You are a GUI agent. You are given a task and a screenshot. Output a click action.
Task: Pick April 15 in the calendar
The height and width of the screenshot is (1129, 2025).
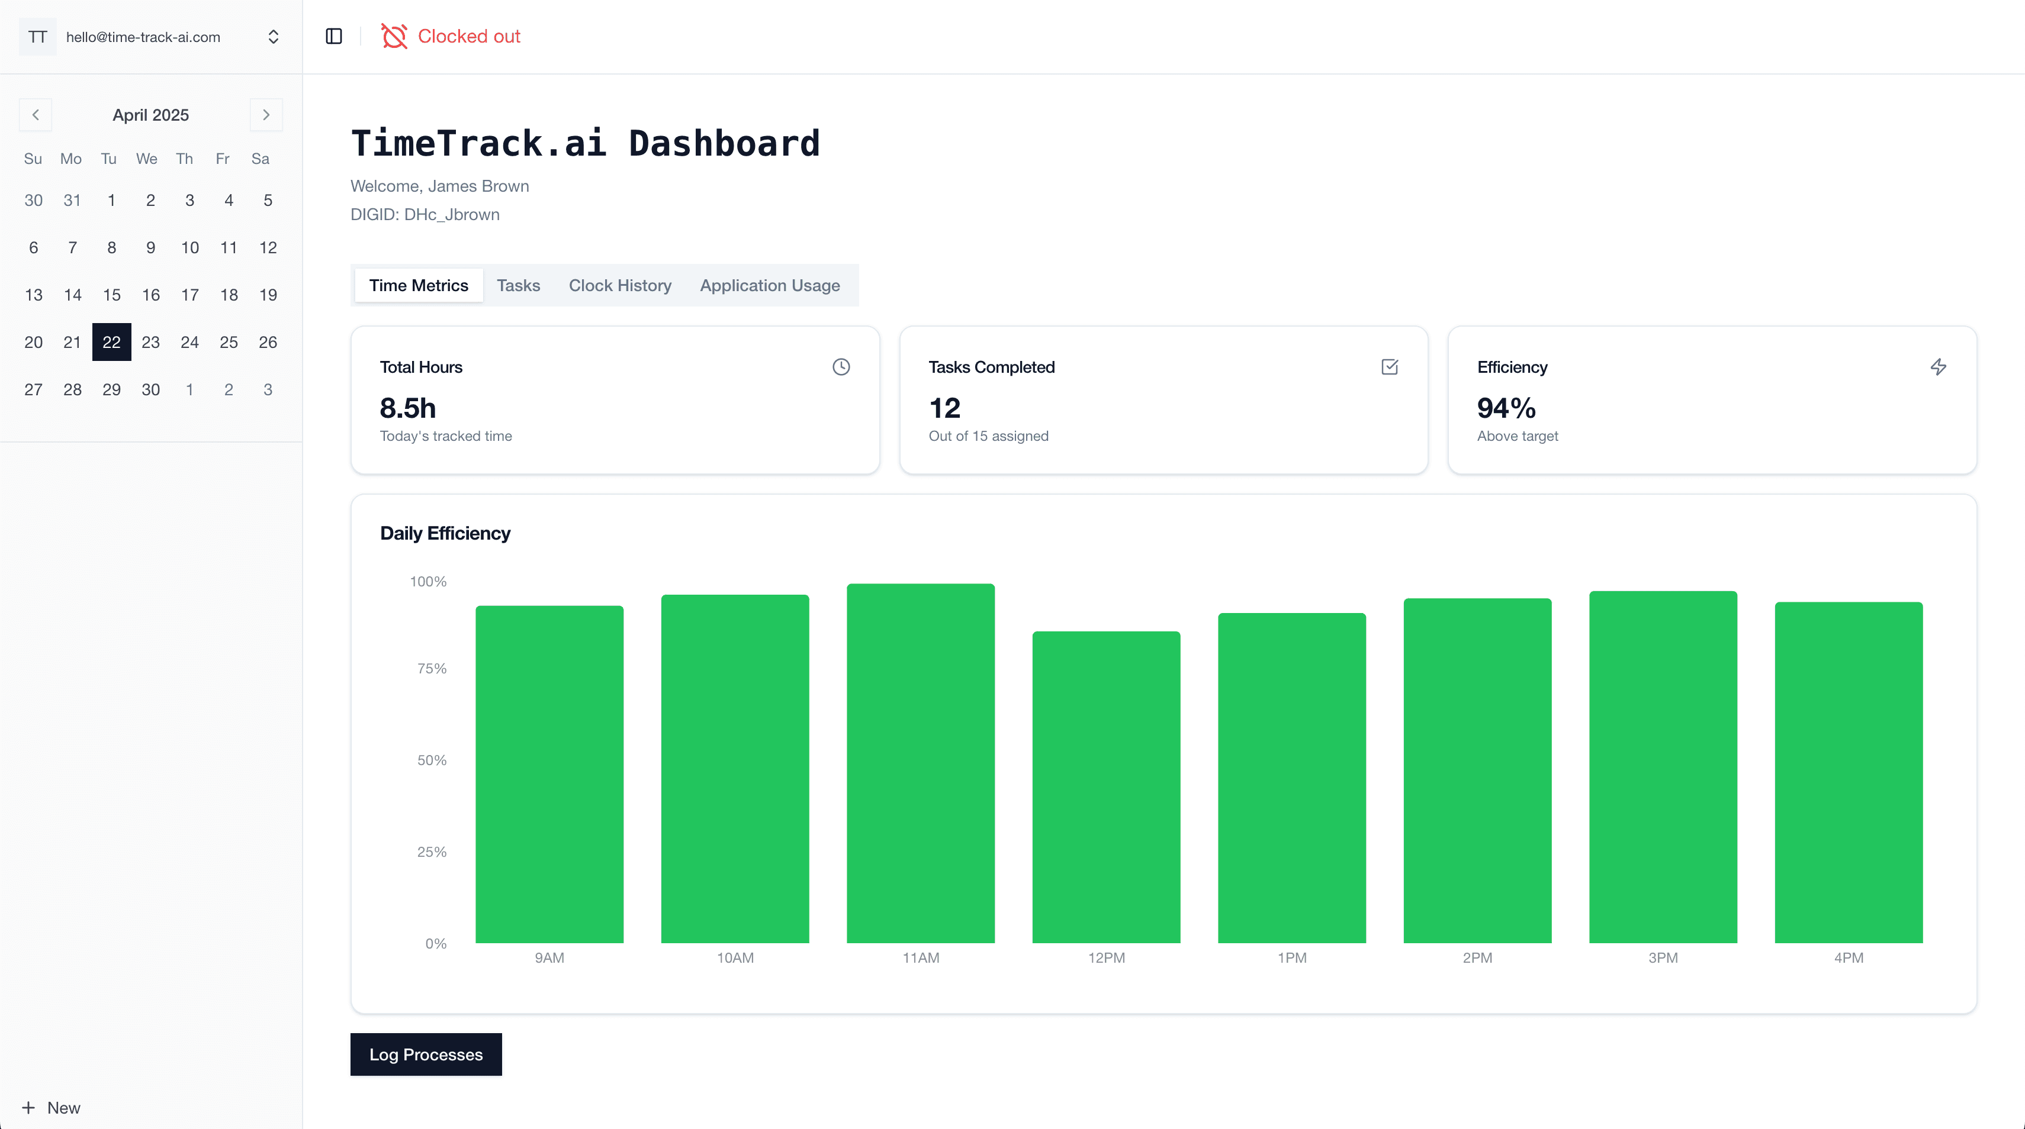tap(112, 295)
